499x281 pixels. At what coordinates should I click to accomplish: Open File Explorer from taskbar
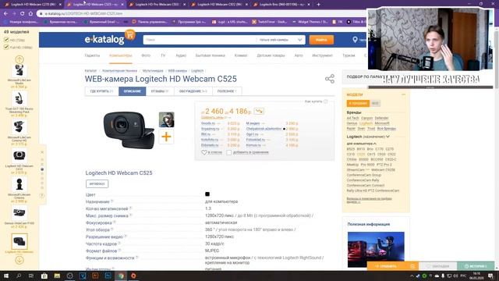click(57, 276)
